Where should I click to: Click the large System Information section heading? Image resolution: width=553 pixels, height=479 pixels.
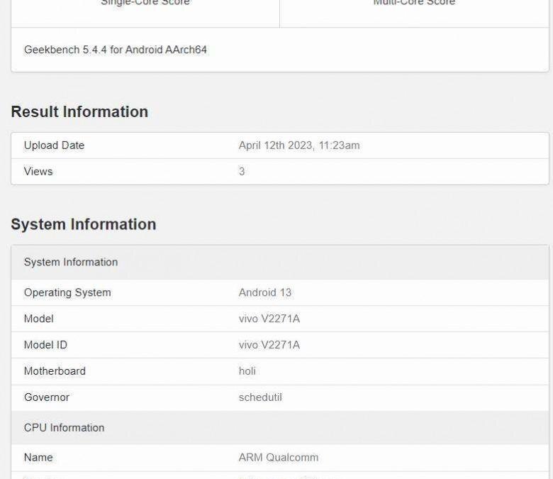point(83,224)
